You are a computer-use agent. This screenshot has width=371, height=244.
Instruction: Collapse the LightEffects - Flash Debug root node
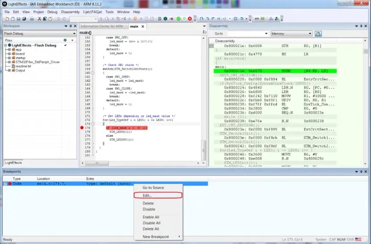5,45
